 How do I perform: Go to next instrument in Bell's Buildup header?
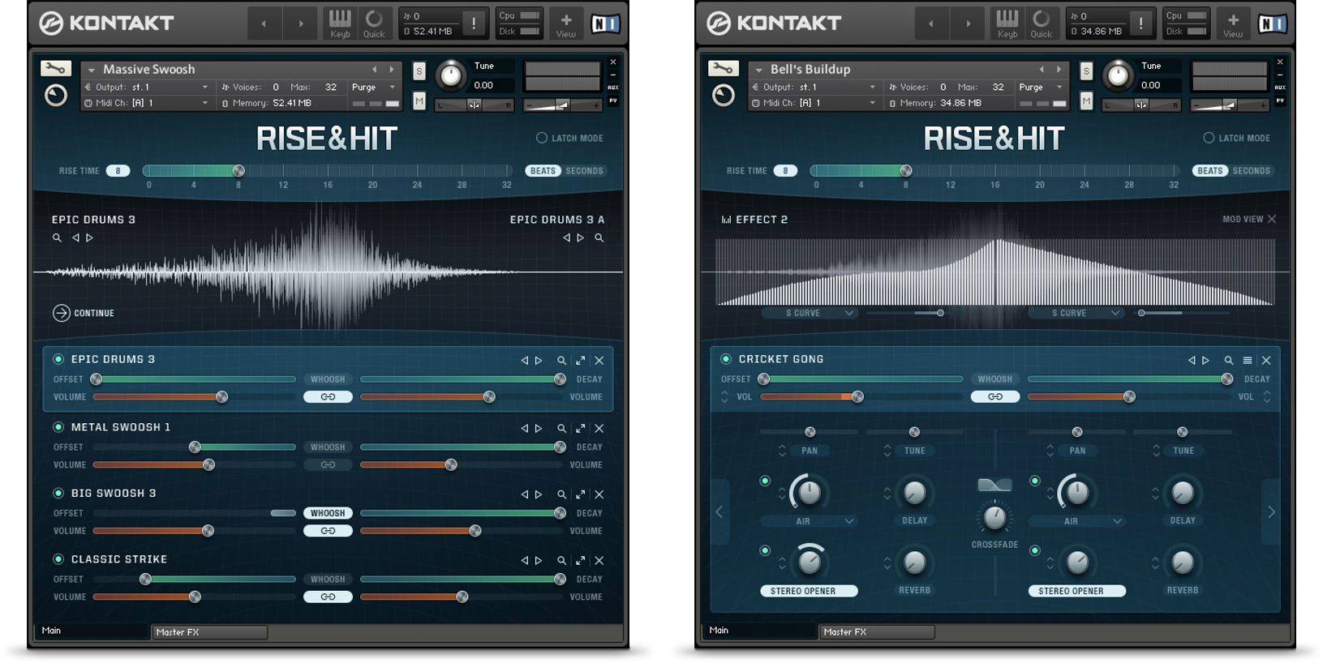(x=1059, y=70)
